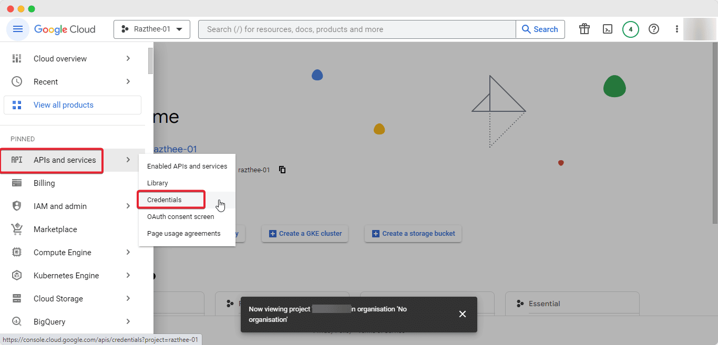Select the Billing sidebar item
Screen dimensions: 718x345
(x=44, y=183)
